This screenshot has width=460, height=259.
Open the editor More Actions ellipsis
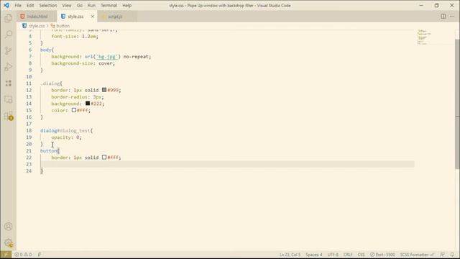452,16
